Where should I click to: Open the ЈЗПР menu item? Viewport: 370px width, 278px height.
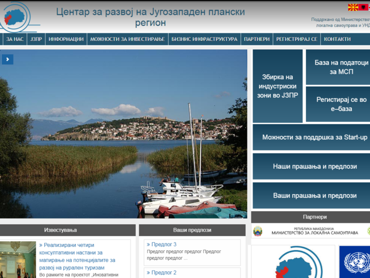coord(36,39)
